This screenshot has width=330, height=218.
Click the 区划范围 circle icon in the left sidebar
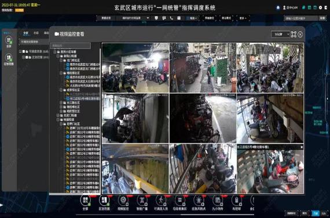coord(9,57)
